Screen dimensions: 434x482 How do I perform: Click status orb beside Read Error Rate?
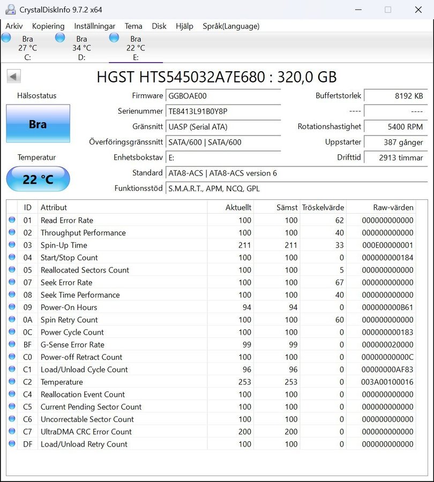pyautogui.click(x=12, y=220)
